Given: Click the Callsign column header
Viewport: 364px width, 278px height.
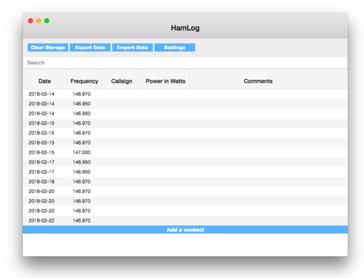Looking at the screenshot, I should click(122, 81).
